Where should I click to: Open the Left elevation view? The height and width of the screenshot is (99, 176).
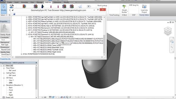point(10,92)
